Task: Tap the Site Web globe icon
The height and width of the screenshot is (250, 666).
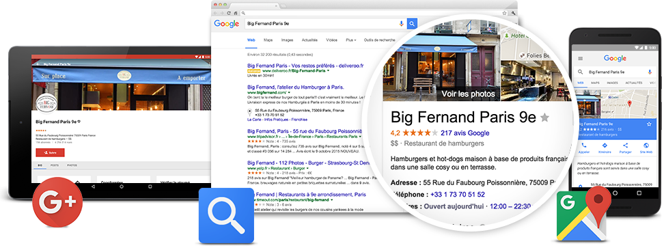Action: click(x=646, y=148)
